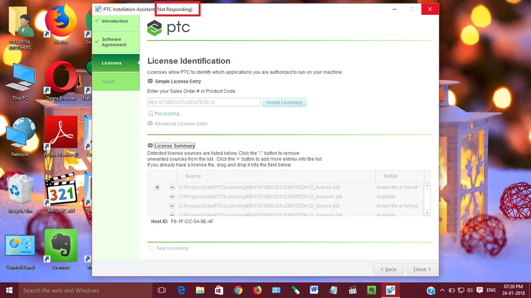Open MPC-HC from the taskbar

[352, 290]
